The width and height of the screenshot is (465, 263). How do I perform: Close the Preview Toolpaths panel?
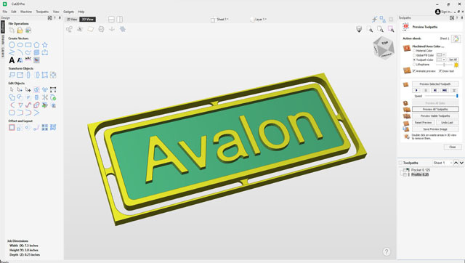click(x=452, y=147)
